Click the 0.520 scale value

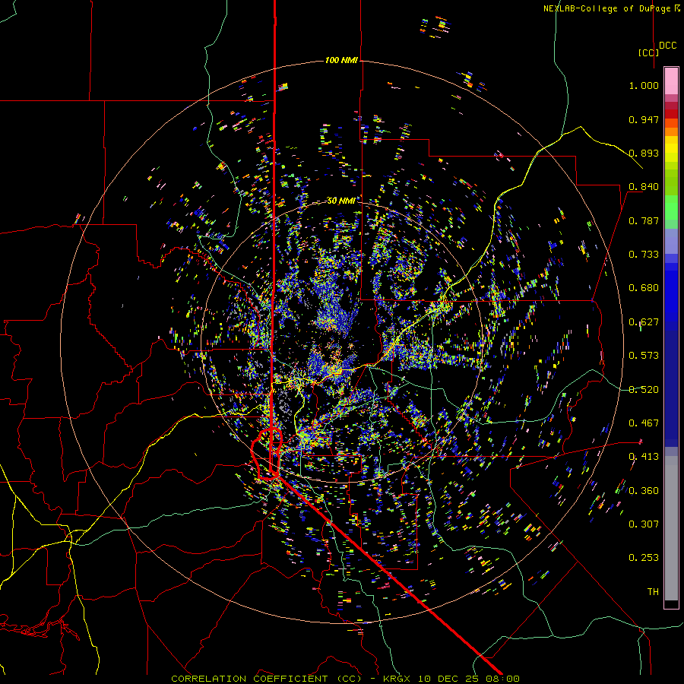pyautogui.click(x=644, y=390)
